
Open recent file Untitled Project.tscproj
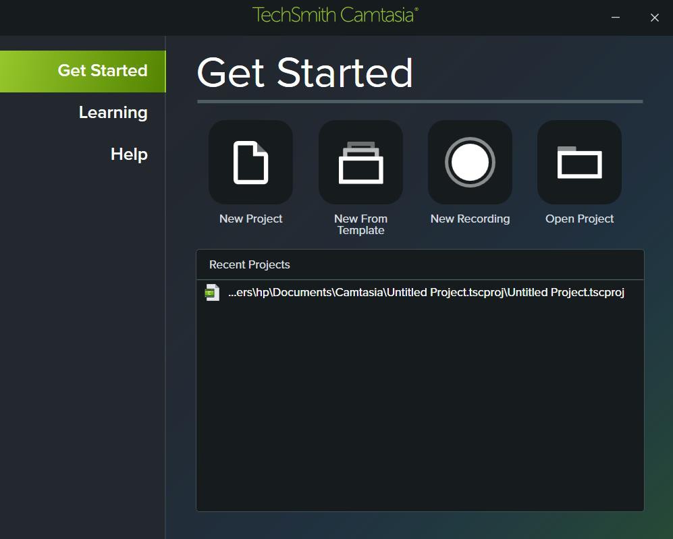[425, 291]
